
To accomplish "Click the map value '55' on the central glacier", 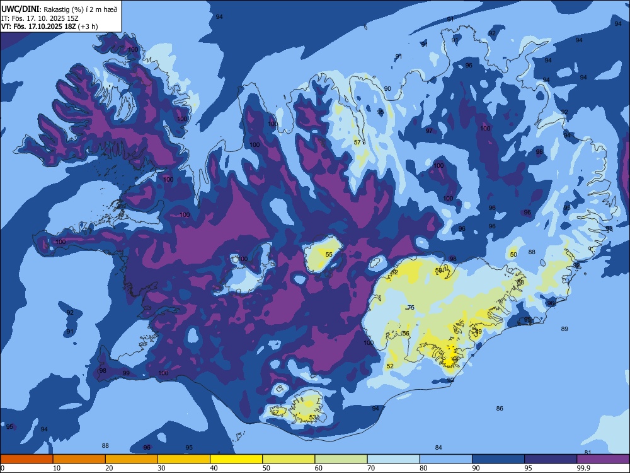I will [329, 254].
